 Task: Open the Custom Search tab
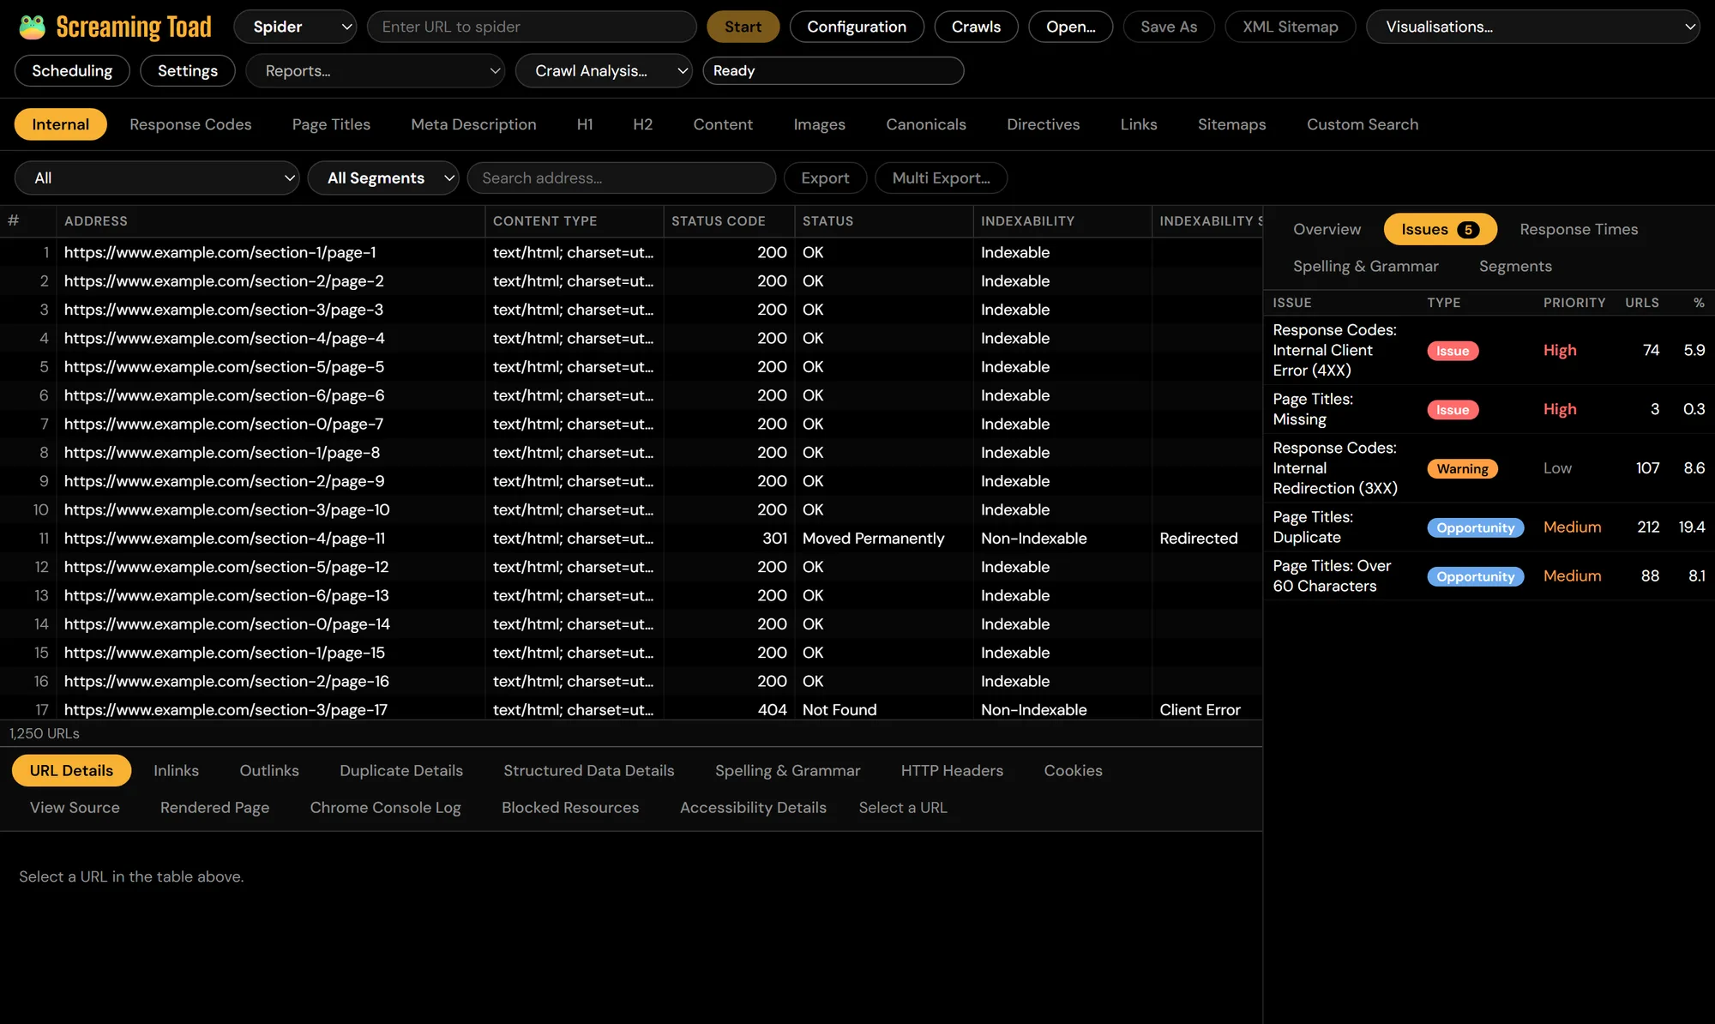click(x=1362, y=124)
